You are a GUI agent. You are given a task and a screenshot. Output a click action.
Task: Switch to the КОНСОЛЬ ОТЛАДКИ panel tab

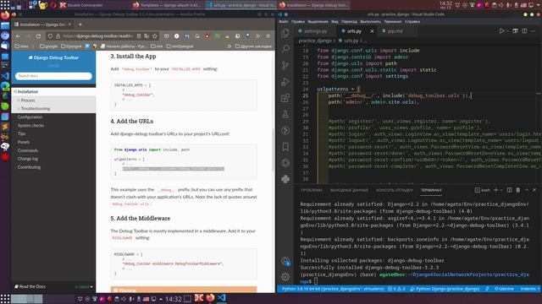tap(395, 190)
